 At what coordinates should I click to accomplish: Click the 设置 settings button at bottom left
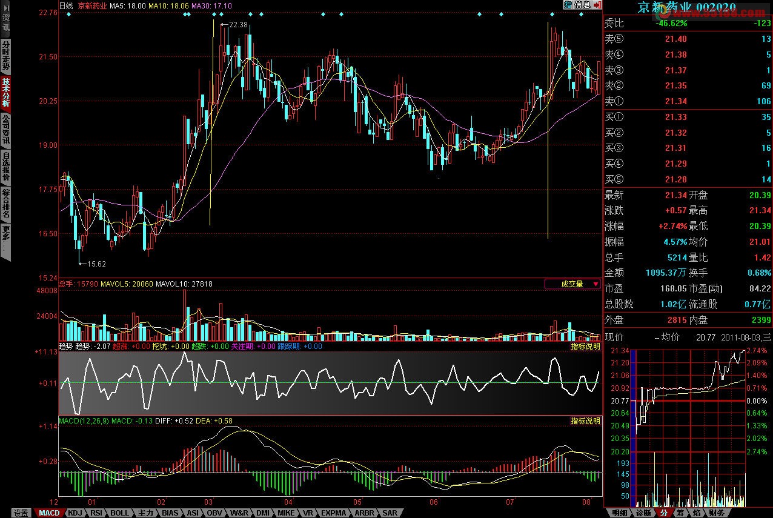pyautogui.click(x=21, y=513)
